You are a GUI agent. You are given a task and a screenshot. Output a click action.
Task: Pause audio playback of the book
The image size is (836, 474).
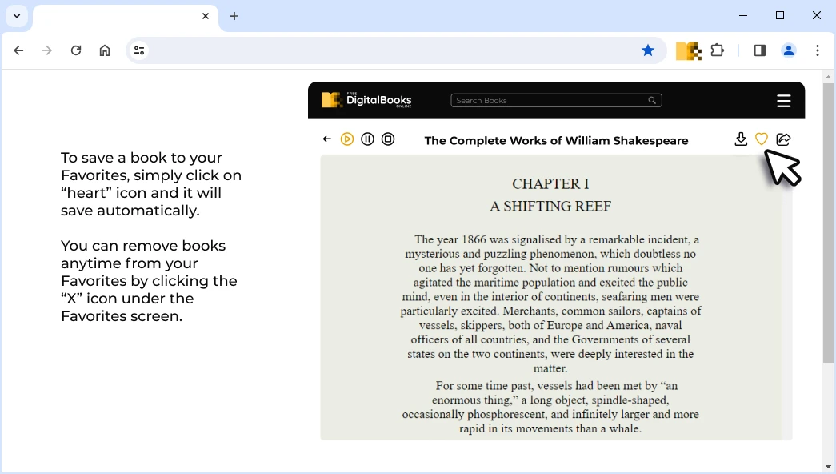(367, 139)
